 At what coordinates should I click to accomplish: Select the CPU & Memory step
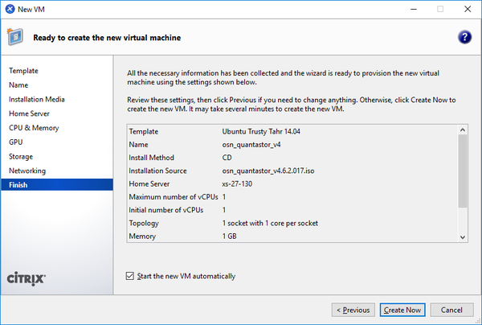(34, 128)
